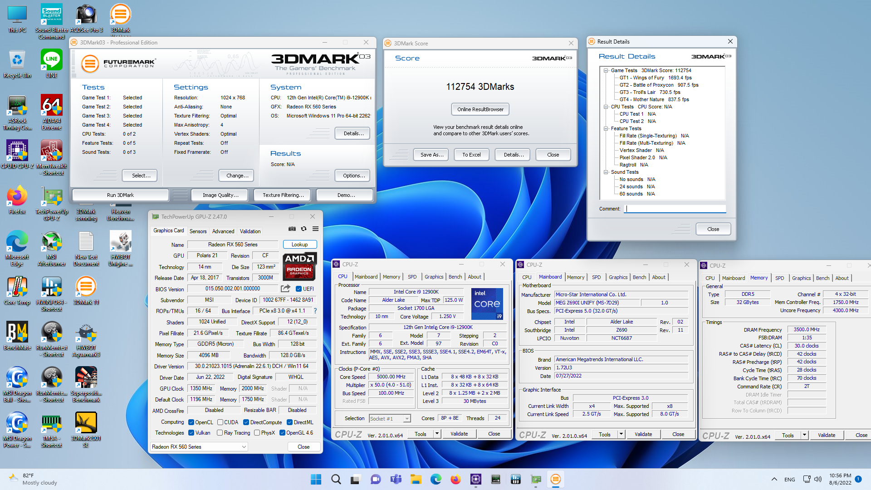The height and width of the screenshot is (490, 871).
Task: Open the MSI Afterburner desktop icon
Action: click(x=51, y=248)
